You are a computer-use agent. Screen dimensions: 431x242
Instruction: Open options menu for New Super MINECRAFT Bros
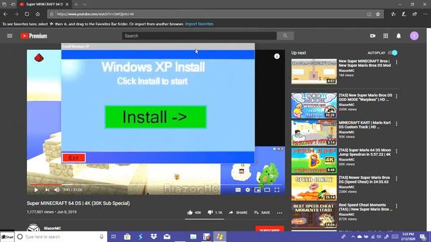point(397,63)
